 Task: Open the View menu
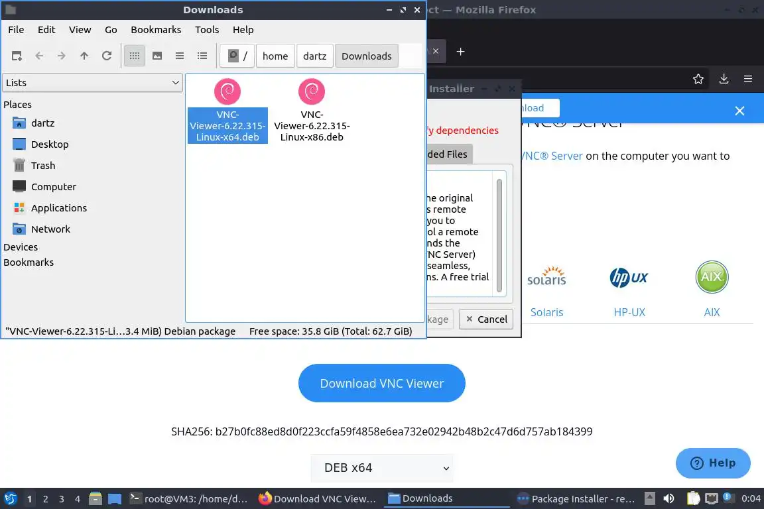pos(80,30)
